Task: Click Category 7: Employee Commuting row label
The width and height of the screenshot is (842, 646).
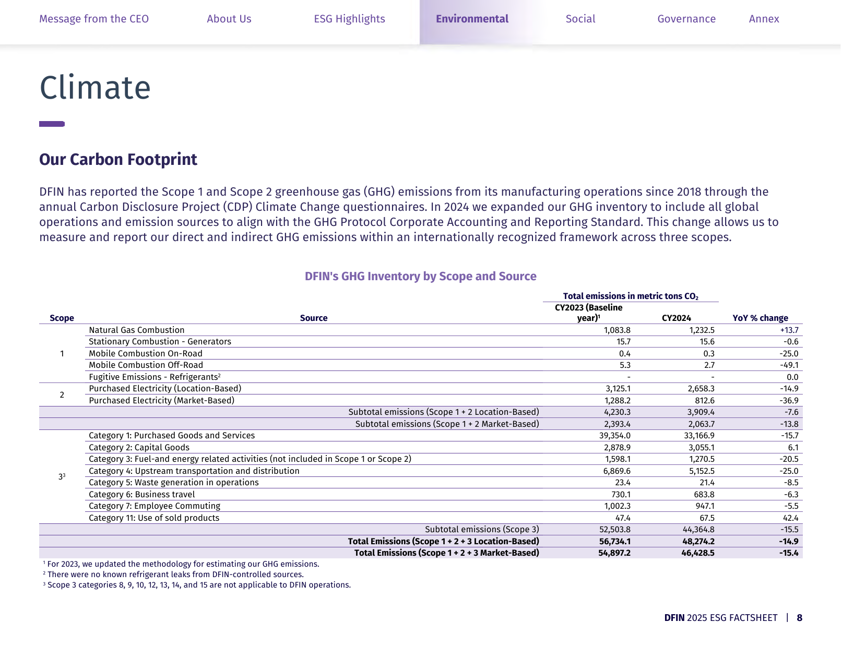Action: (155, 506)
